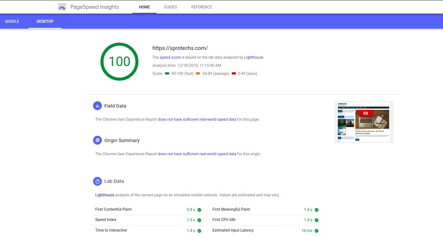Click the orange average scale indicator

pyautogui.click(x=198, y=73)
